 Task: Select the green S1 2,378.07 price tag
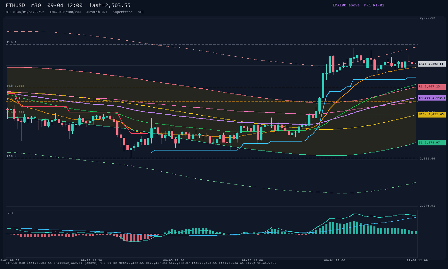coord(432,143)
